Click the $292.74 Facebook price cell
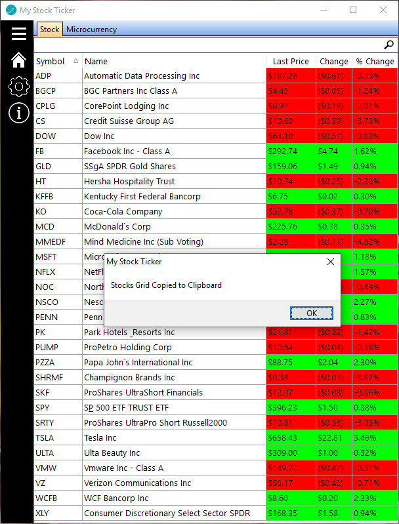399x524 pixels. click(x=291, y=151)
